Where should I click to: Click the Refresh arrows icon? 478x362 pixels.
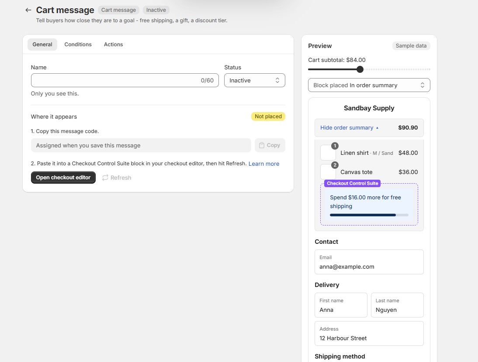tap(105, 178)
